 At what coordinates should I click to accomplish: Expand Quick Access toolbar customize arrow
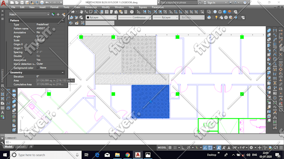(x=61, y=2)
